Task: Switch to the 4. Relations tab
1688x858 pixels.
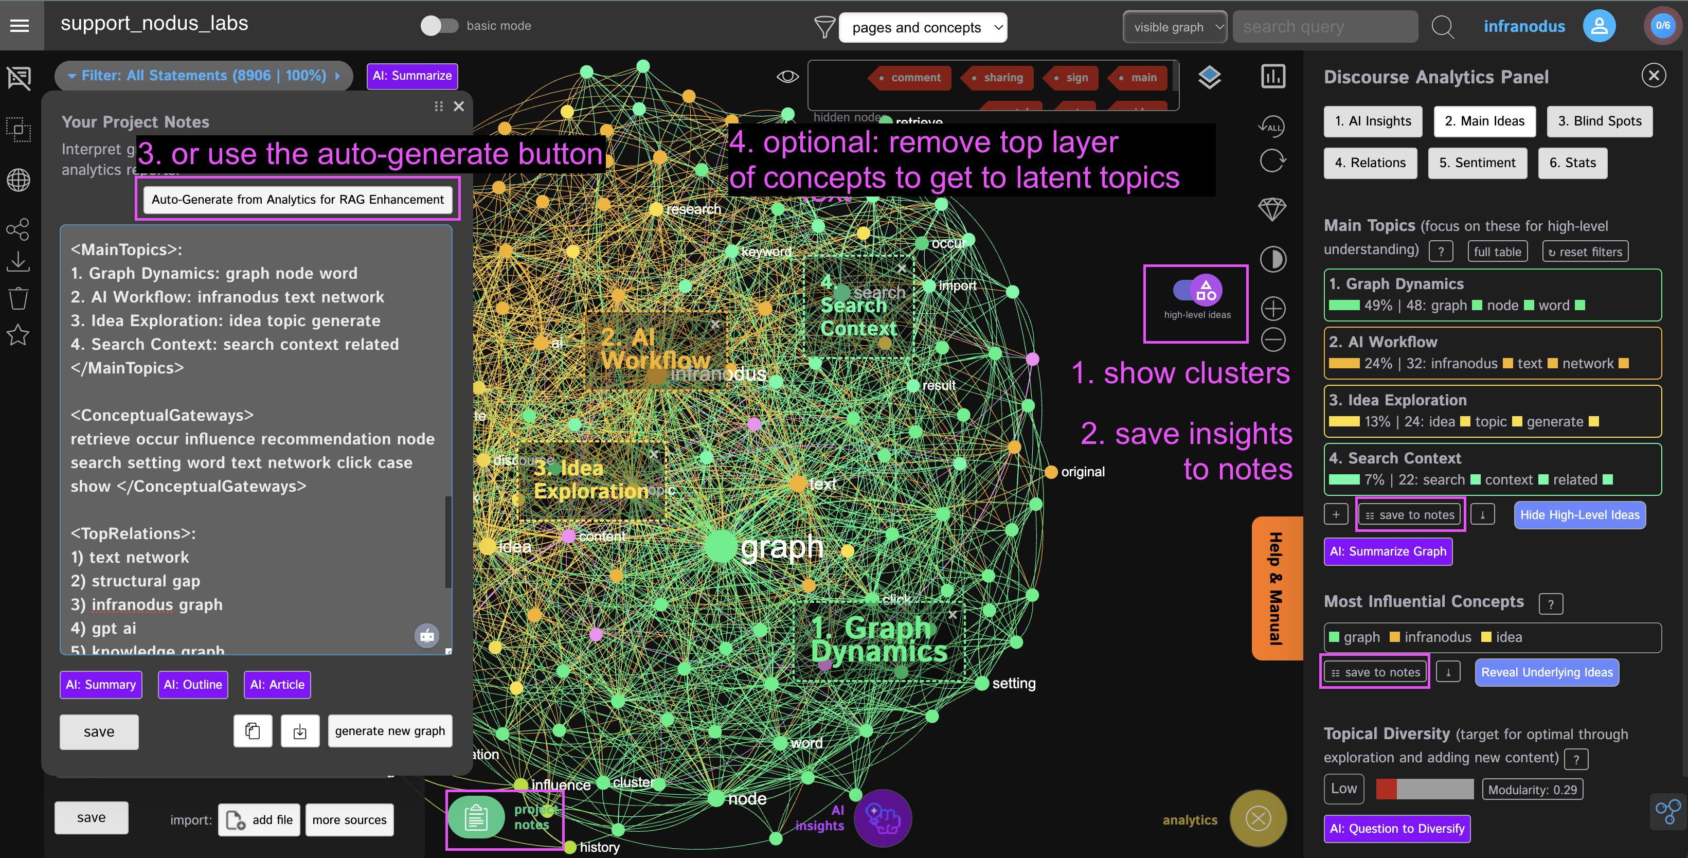Action: (1370, 163)
